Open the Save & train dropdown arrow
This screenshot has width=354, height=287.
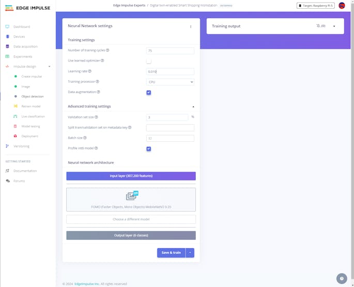190,253
